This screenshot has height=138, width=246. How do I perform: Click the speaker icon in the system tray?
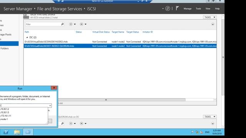[x=201, y=132]
